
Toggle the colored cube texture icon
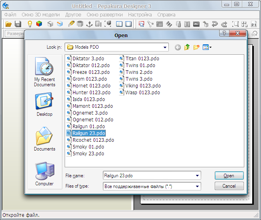click(x=39, y=24)
